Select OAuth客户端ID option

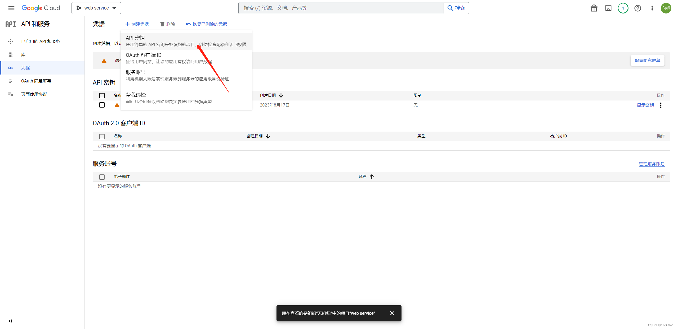pyautogui.click(x=144, y=55)
